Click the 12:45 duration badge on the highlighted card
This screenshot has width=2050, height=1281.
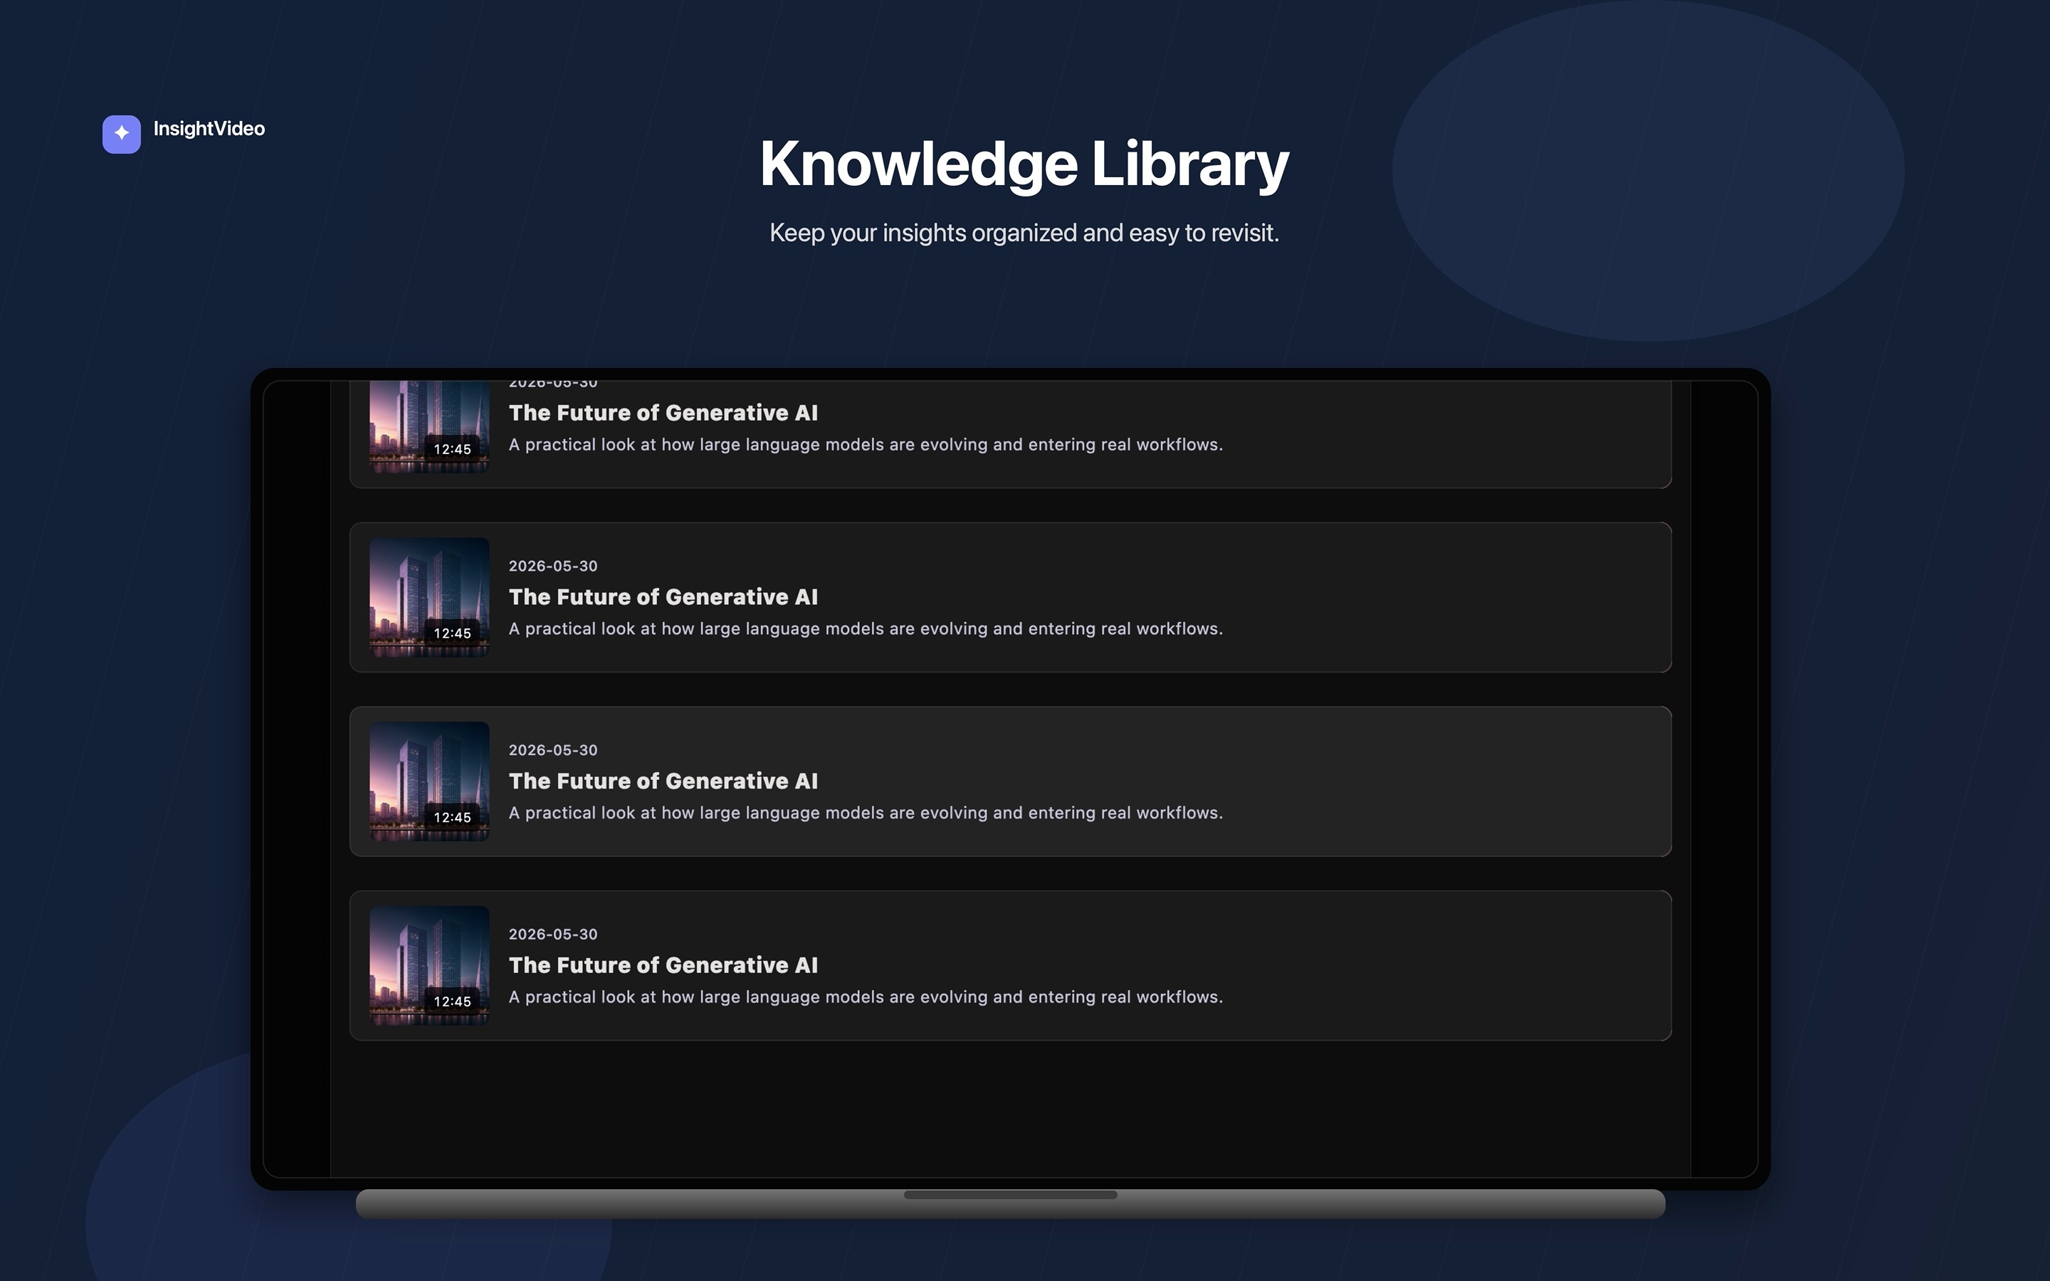click(x=453, y=818)
